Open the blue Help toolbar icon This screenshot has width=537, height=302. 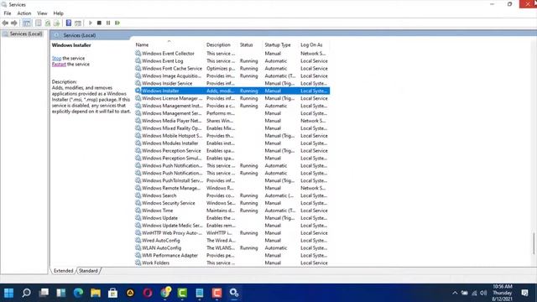(x=69, y=23)
